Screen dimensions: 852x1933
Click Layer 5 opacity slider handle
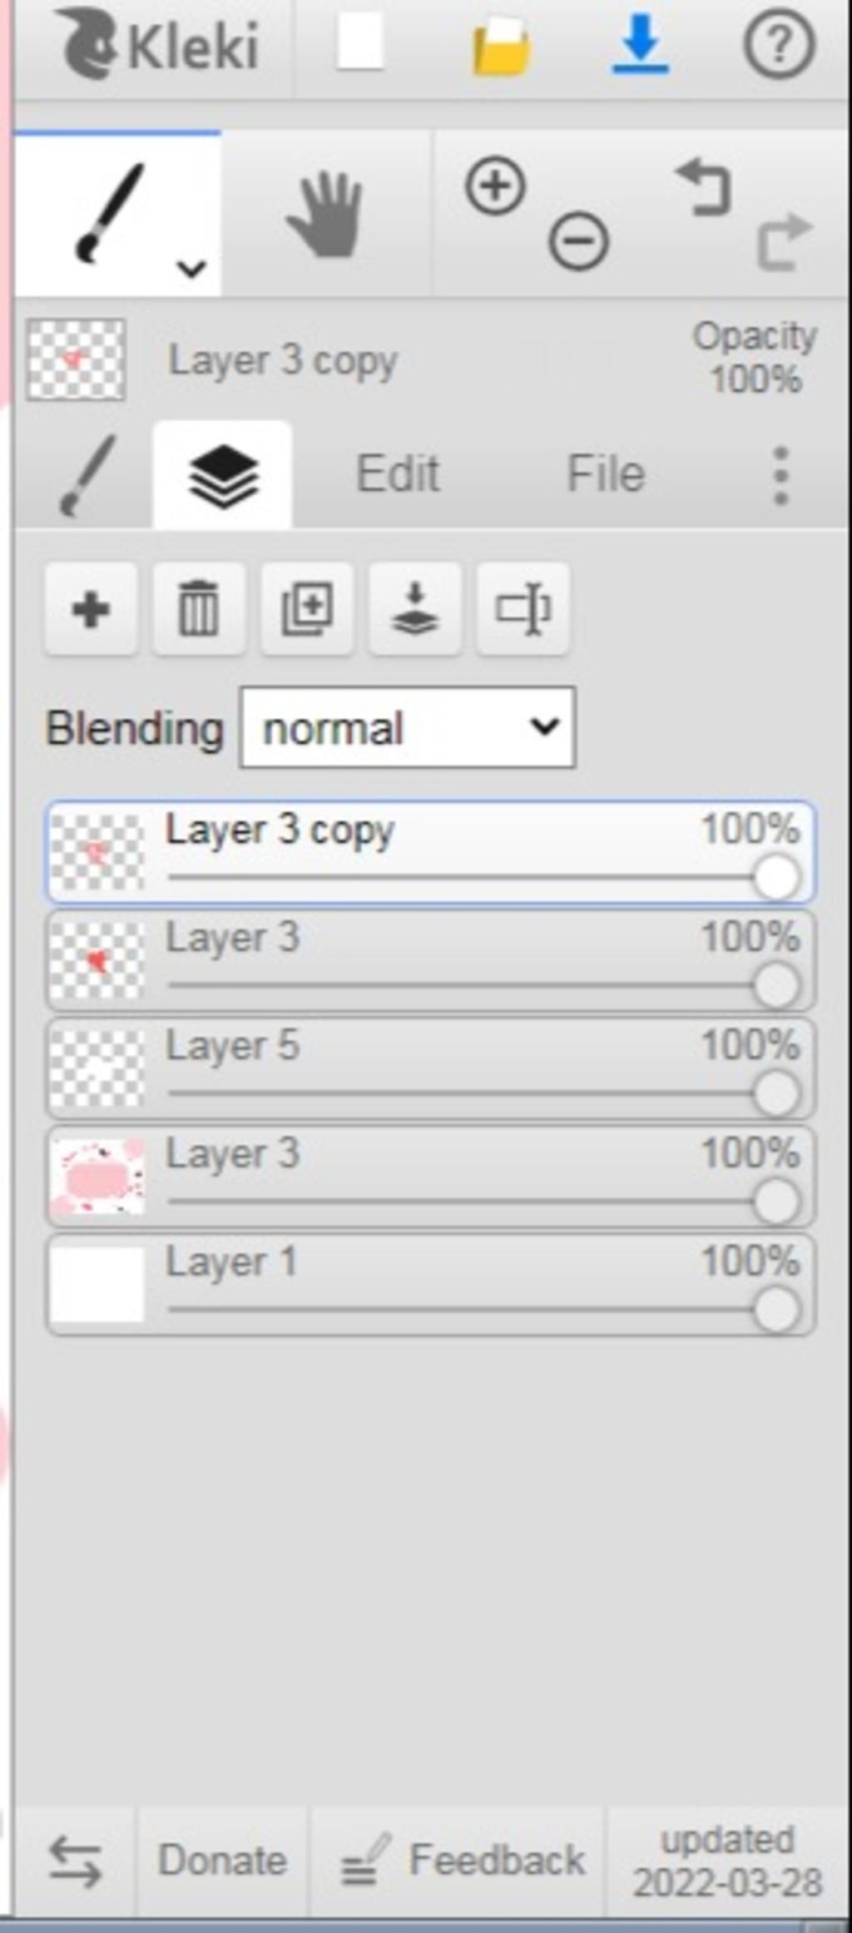tap(776, 1093)
